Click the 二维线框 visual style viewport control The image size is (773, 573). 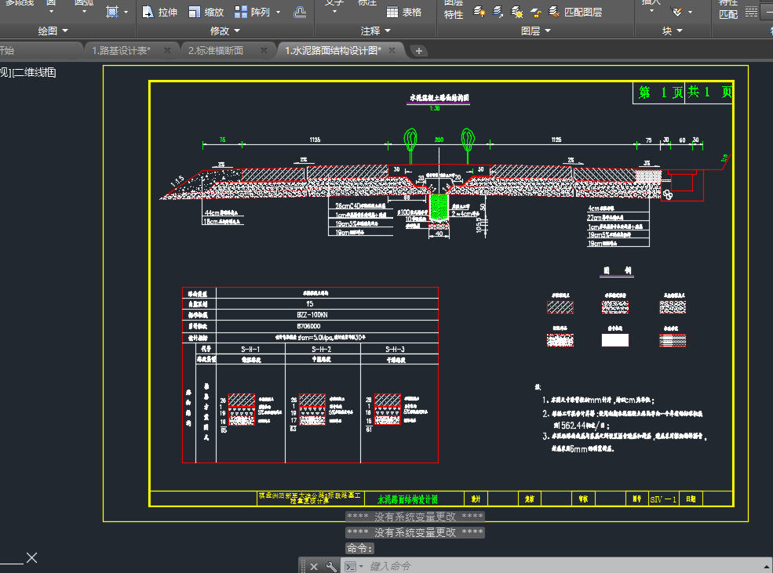[x=35, y=73]
